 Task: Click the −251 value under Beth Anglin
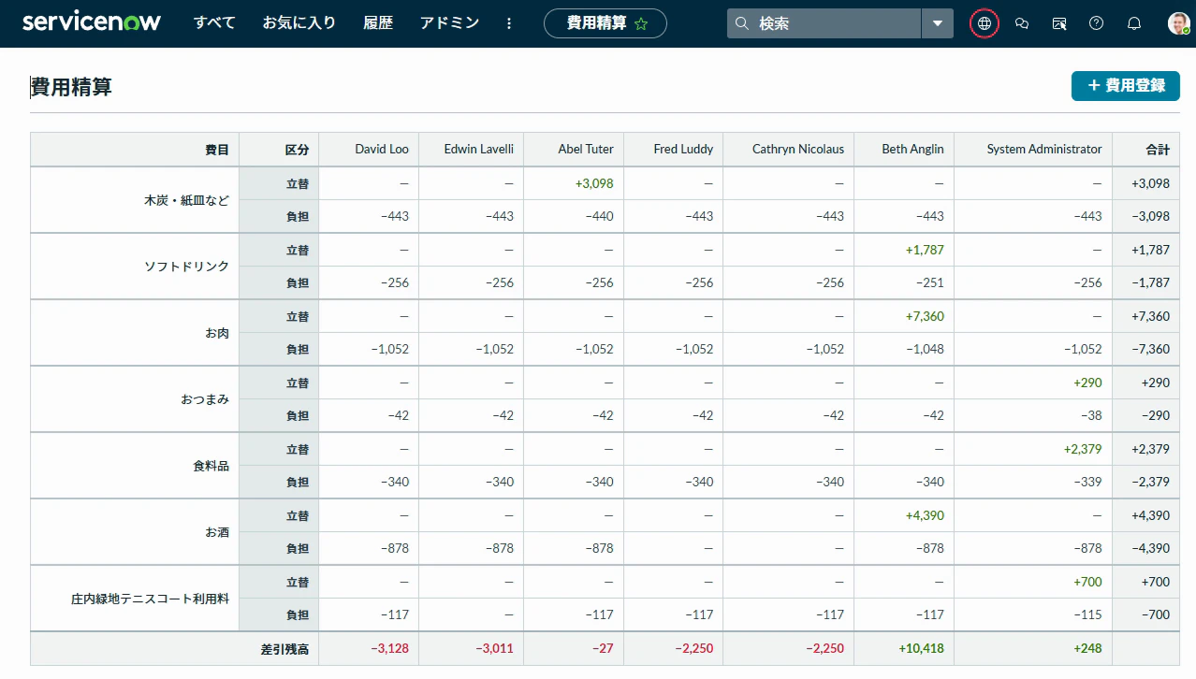930,282
